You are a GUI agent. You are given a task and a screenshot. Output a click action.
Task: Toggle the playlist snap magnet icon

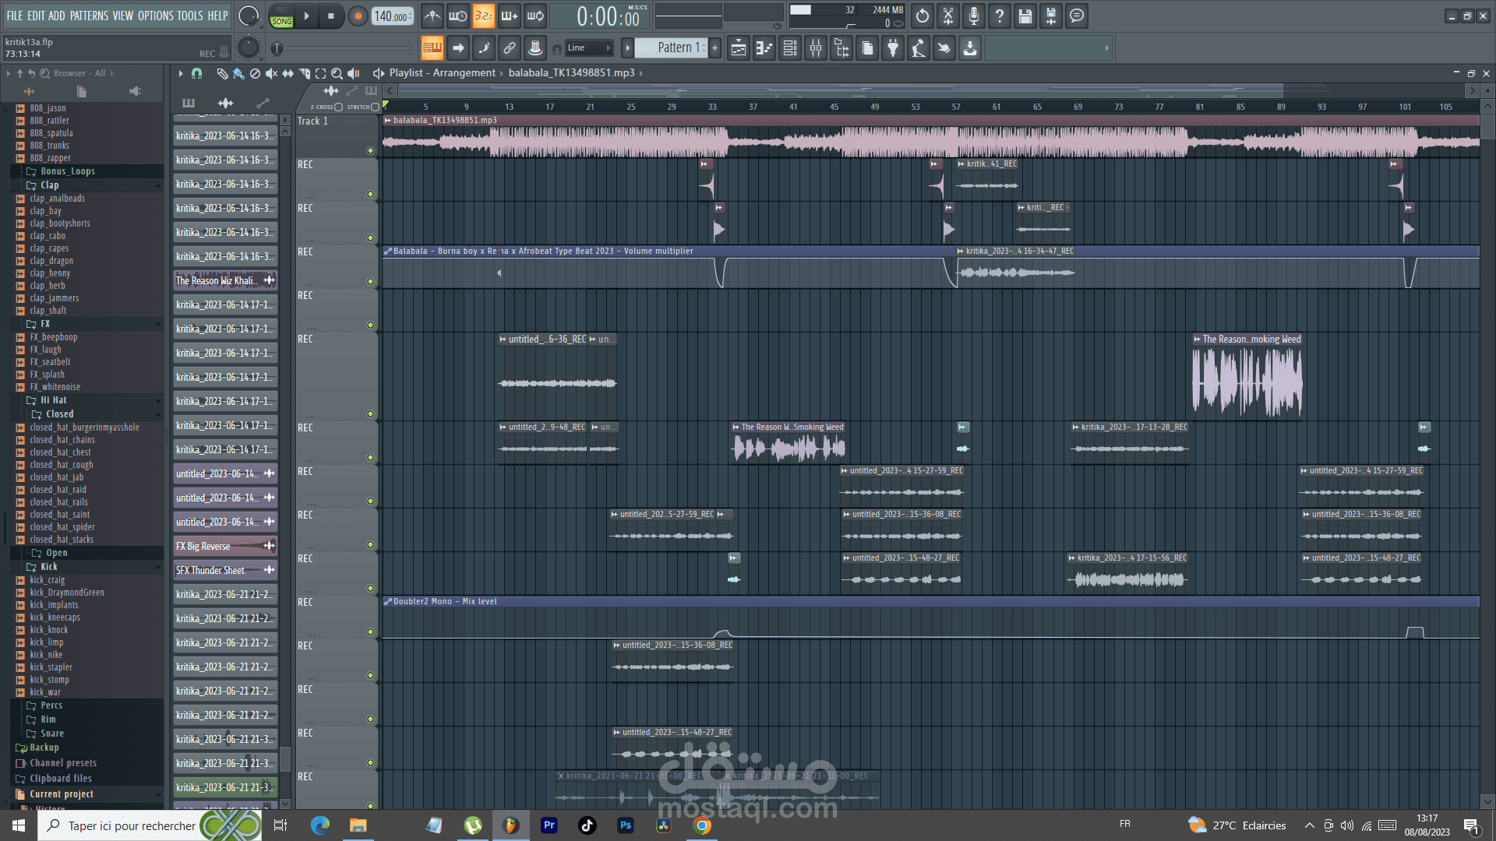[x=196, y=73]
